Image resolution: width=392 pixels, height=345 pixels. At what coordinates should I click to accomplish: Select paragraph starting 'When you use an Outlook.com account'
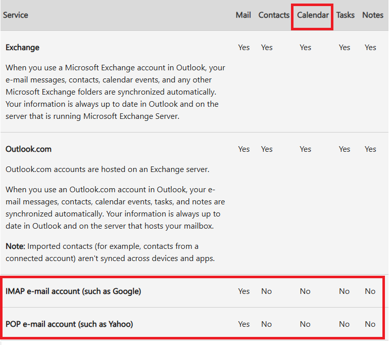tap(115, 208)
